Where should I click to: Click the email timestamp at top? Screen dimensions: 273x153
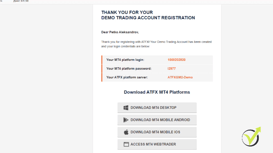click(21, 1)
